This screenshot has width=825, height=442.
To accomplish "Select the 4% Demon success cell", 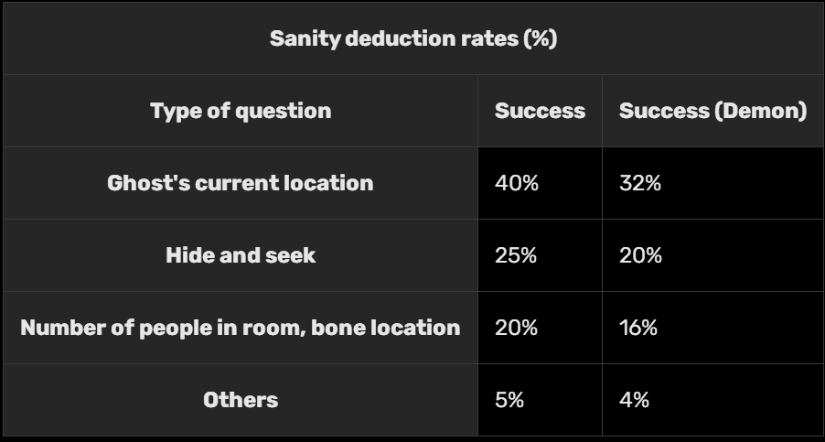I will (x=634, y=400).
